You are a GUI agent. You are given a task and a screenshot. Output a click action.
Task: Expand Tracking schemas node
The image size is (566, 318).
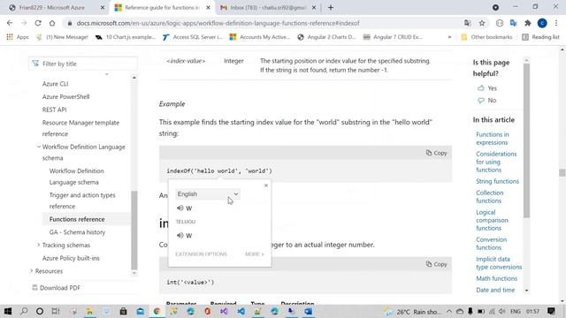pos(39,246)
